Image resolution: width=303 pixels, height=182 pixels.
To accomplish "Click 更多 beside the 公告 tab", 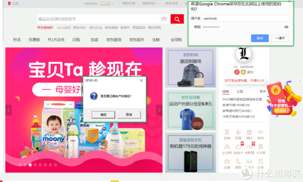I will tap(263, 91).
